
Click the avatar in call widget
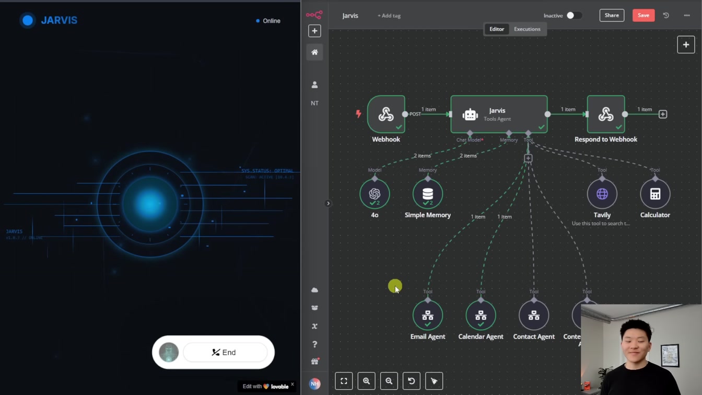point(169,352)
